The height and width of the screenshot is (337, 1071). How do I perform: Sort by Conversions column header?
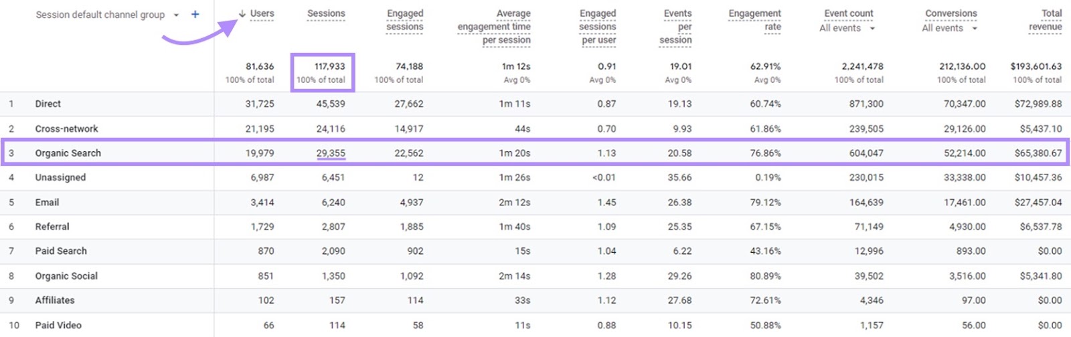pos(951,13)
